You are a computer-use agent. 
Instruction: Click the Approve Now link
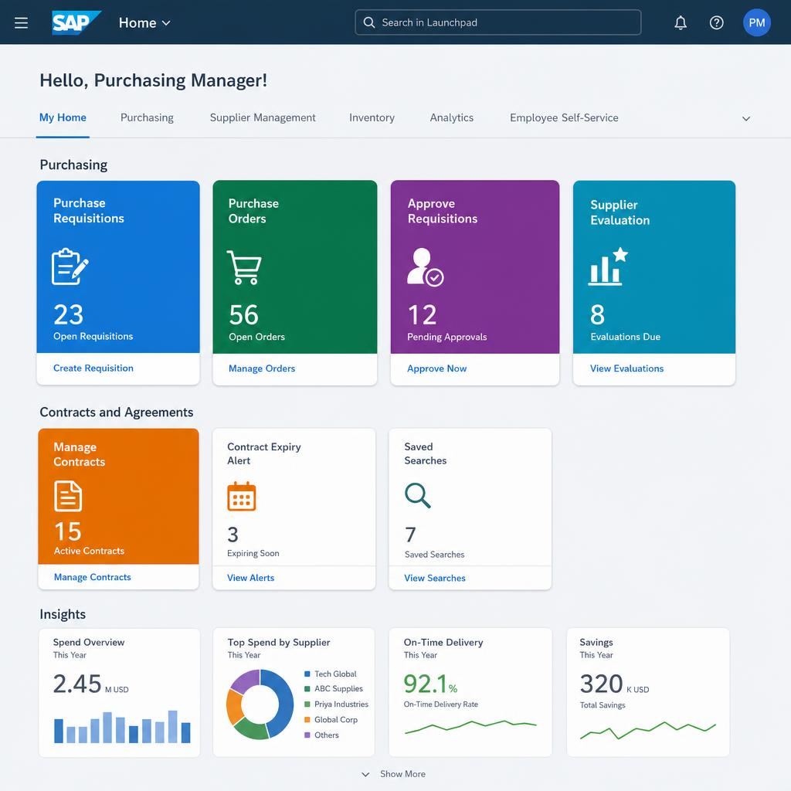(437, 368)
